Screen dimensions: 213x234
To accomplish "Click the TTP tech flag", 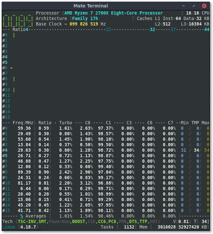I will coord(143,222).
